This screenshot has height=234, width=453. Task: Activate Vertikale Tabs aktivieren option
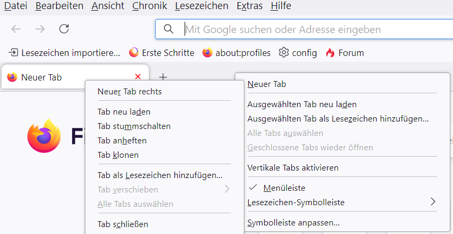[x=293, y=167]
